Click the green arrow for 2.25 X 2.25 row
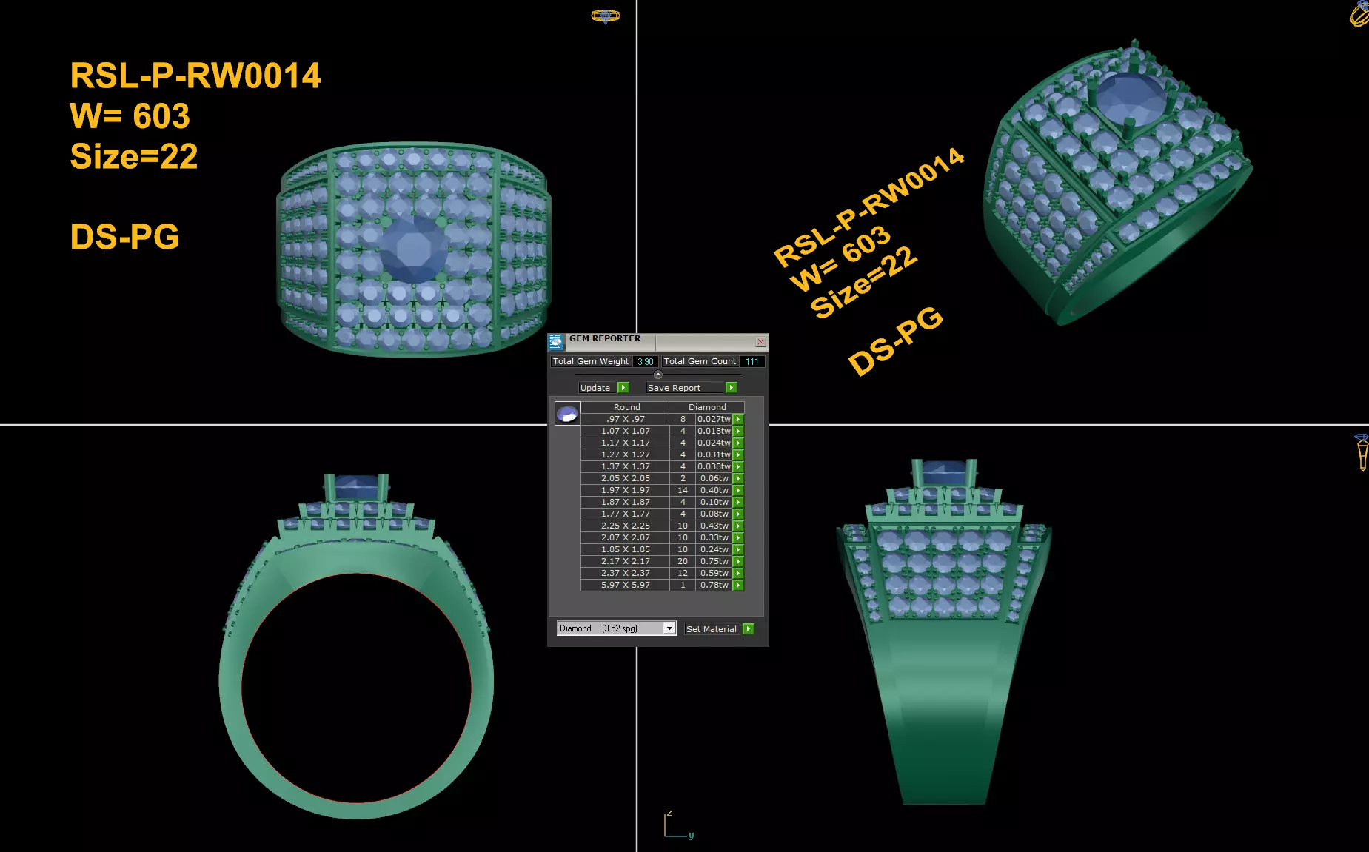 point(738,526)
